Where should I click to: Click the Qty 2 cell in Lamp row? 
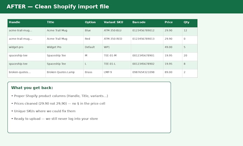(x=190, y=74)
